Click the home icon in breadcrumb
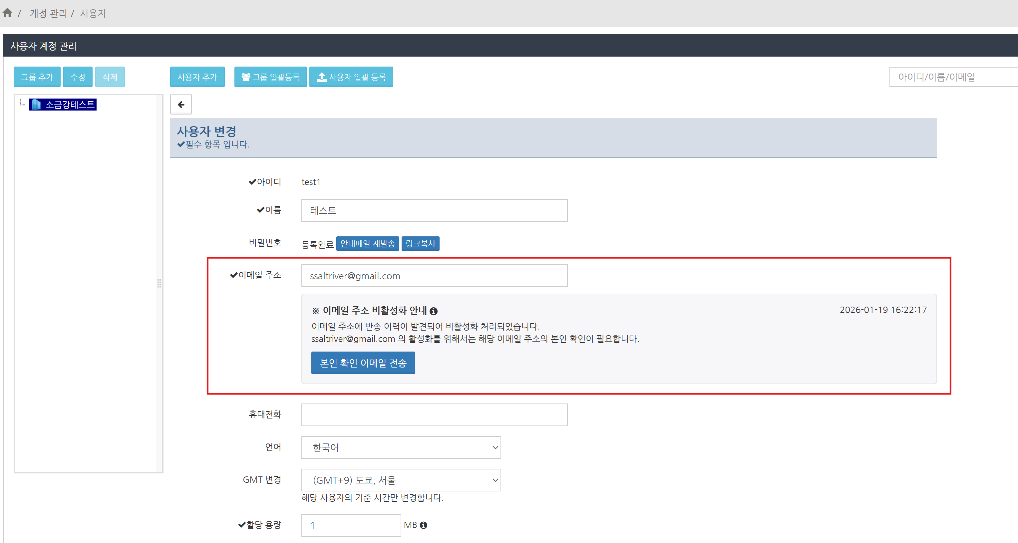 (x=7, y=13)
